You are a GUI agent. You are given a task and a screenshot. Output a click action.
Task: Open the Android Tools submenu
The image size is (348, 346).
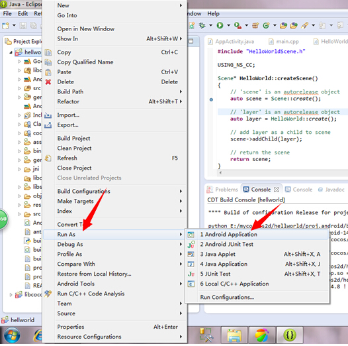click(114, 284)
